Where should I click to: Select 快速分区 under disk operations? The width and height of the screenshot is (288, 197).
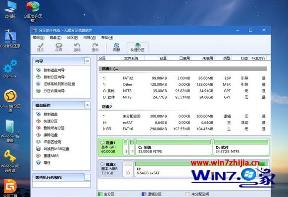point(47,121)
